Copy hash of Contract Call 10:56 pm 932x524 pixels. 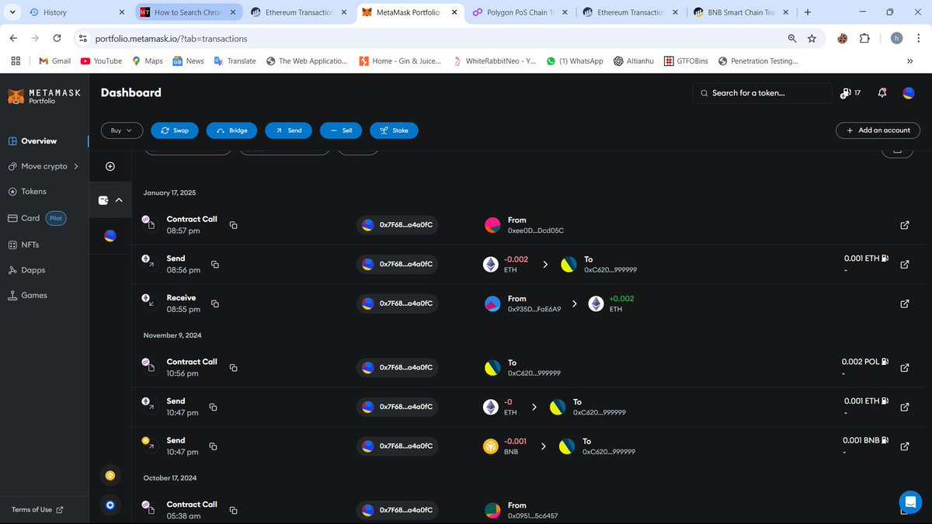coord(233,367)
